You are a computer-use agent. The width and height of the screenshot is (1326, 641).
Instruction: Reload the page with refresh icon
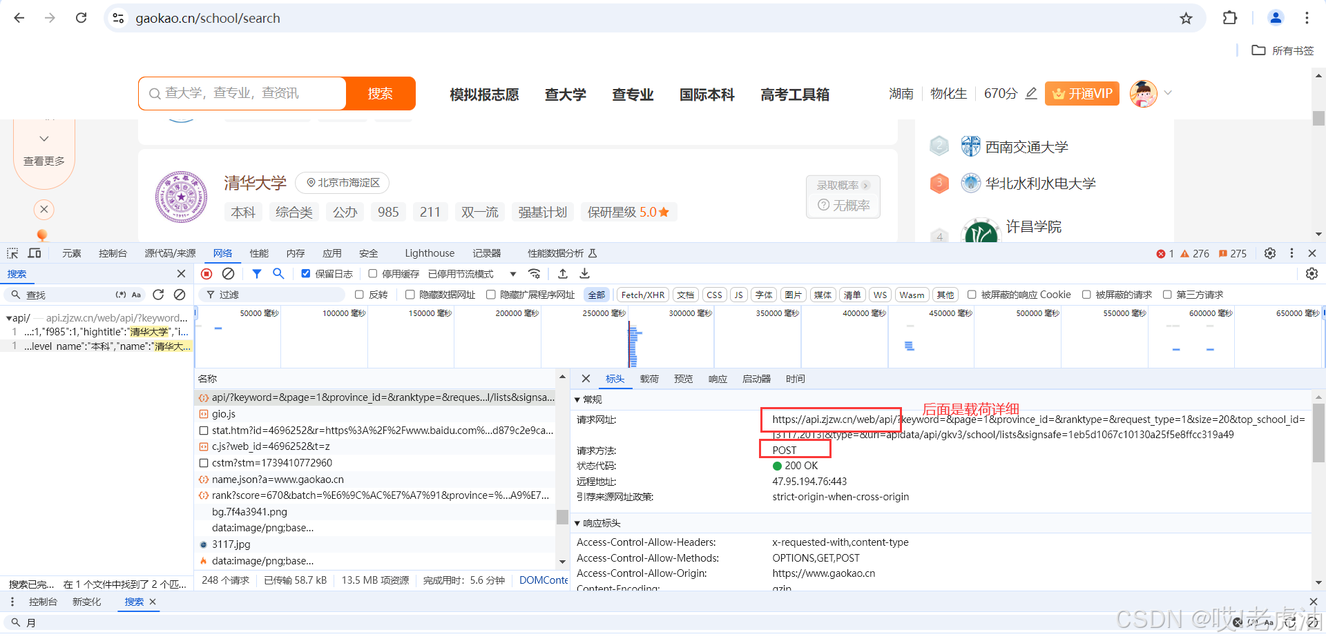[81, 18]
